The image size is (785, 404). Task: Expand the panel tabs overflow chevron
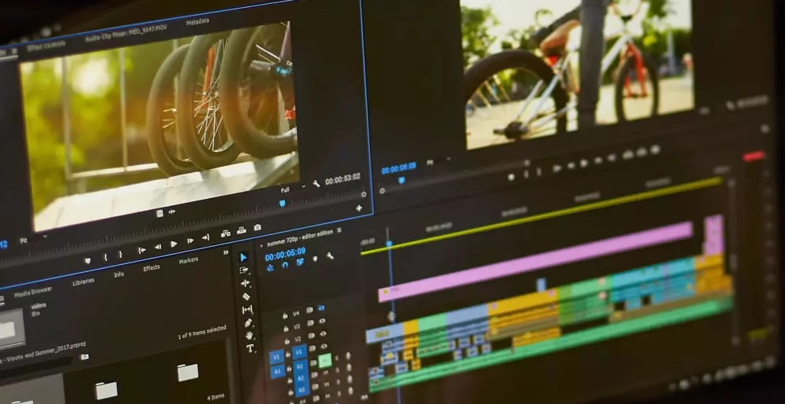(226, 252)
